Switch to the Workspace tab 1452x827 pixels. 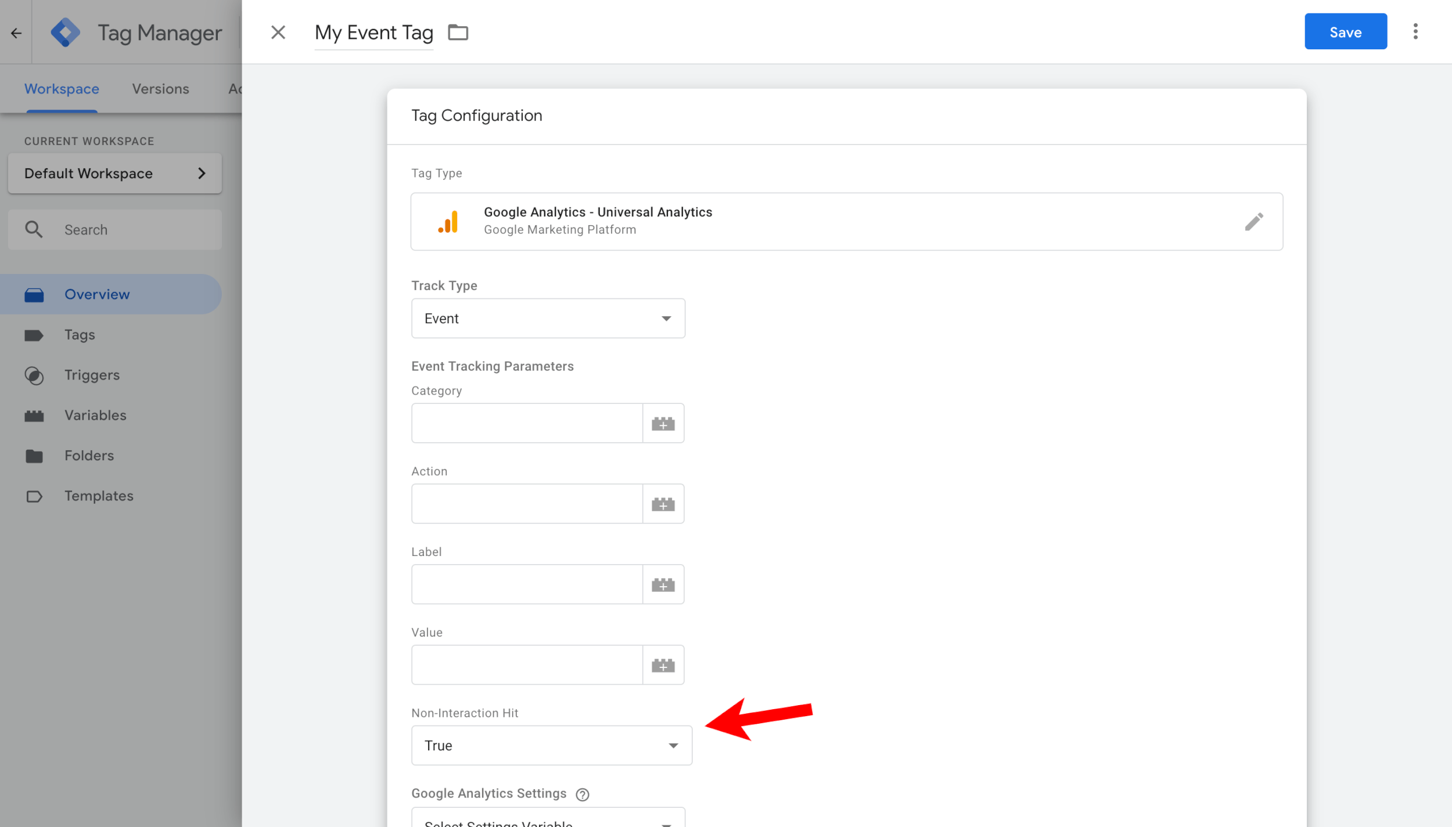pyautogui.click(x=62, y=88)
